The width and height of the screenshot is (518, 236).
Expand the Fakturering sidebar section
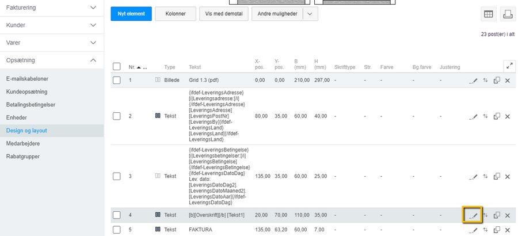click(x=93, y=8)
